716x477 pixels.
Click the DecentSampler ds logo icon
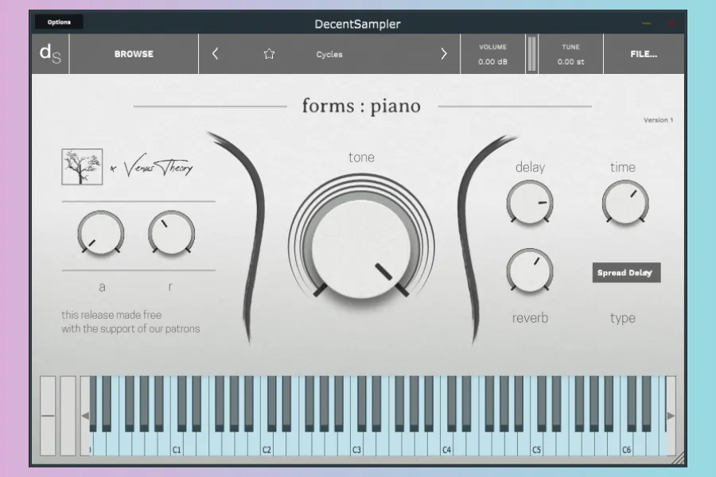tap(50, 54)
